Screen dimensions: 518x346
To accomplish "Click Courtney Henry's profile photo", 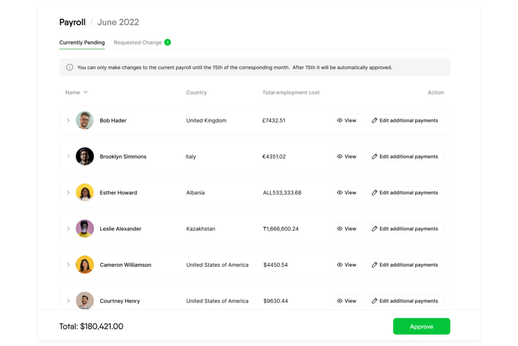I will pos(85,301).
